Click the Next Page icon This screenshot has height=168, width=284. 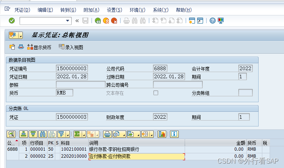[x=171, y=21]
